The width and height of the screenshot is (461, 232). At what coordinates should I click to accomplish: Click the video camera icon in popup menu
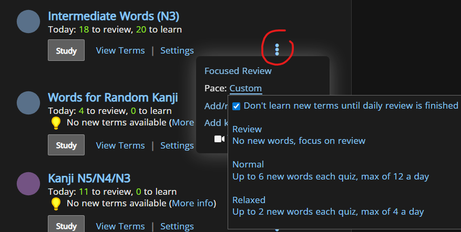click(219, 139)
